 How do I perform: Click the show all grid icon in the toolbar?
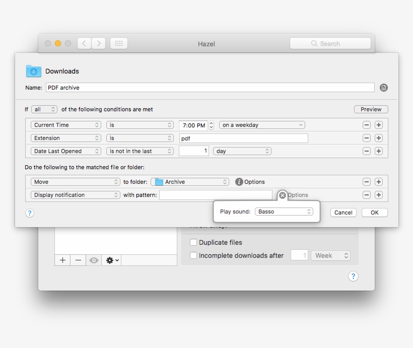pyautogui.click(x=119, y=44)
